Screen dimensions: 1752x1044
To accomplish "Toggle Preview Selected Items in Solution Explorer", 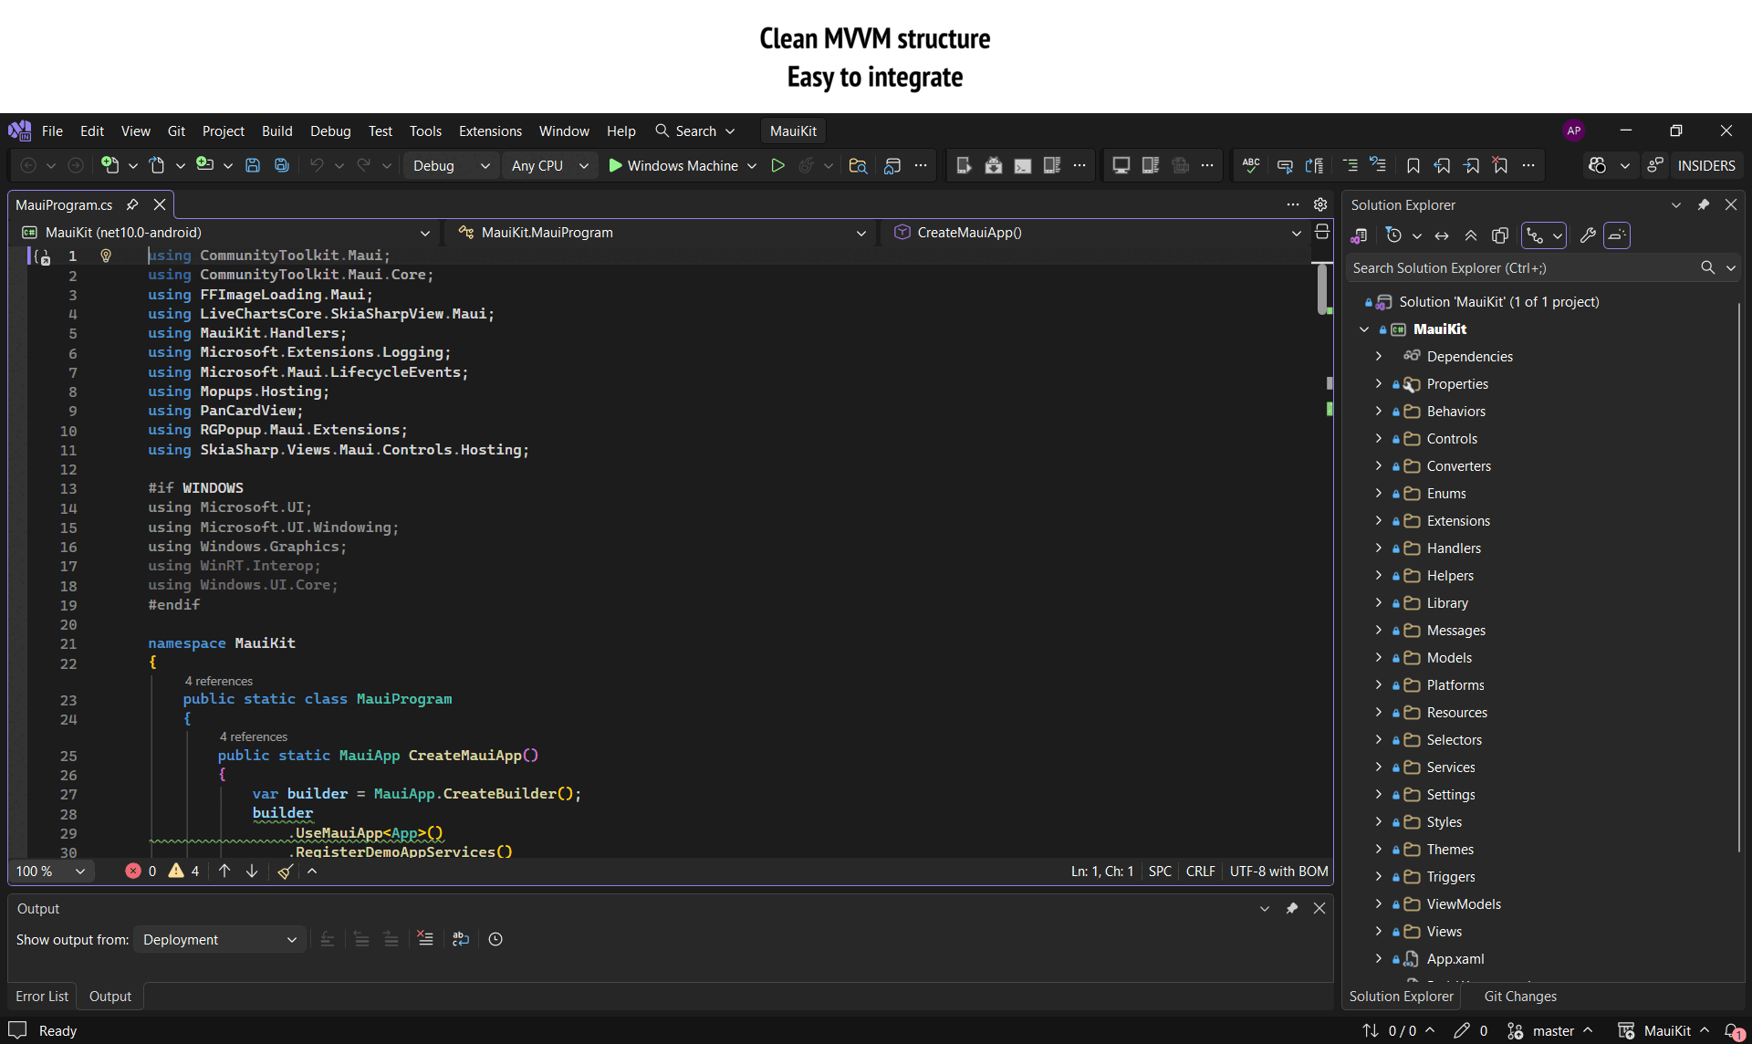I will [1500, 235].
